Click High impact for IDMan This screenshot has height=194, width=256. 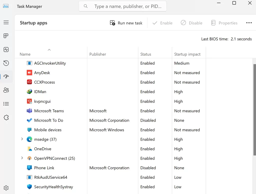coord(178,92)
